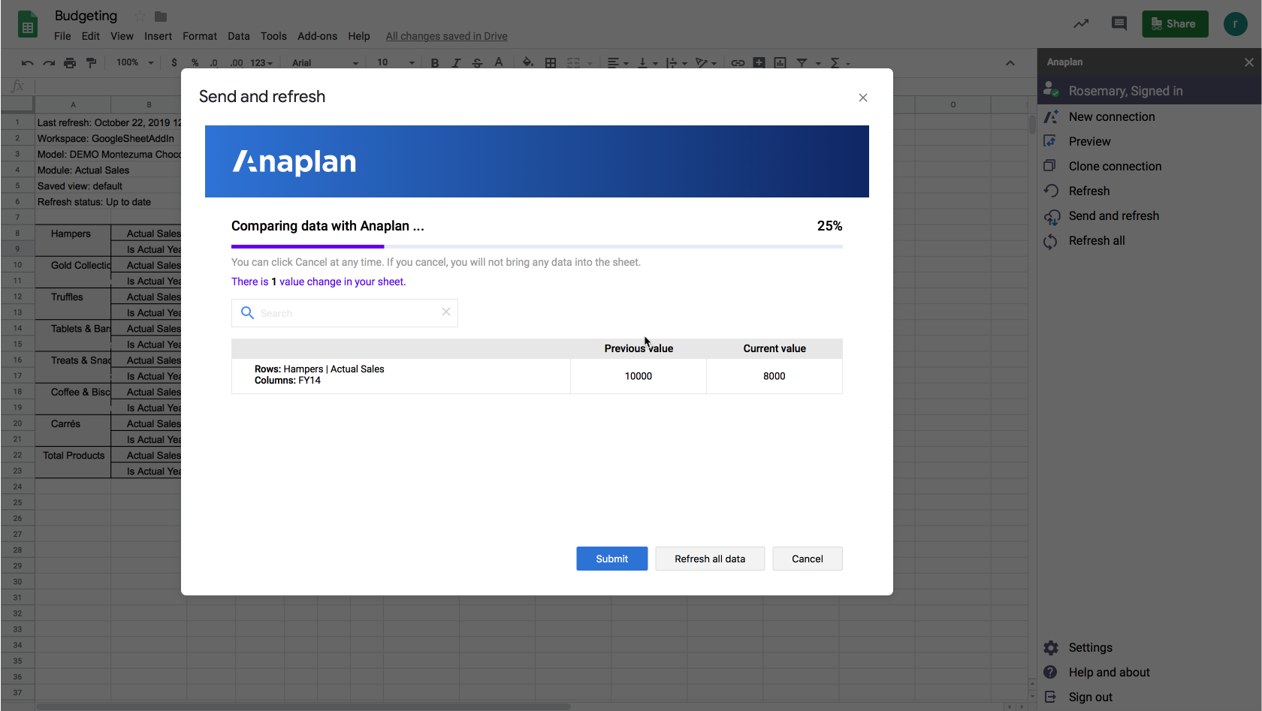Screen dimensions: 1262x711
Task: Toggle bold formatting in the toolbar
Action: pos(434,62)
